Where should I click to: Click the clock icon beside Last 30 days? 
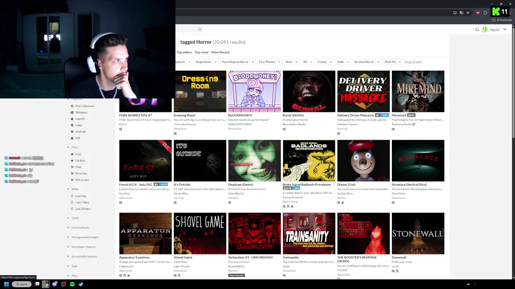click(x=72, y=209)
